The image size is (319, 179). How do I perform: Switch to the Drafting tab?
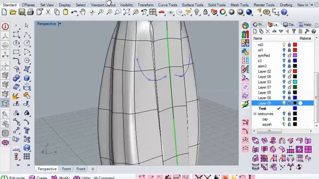[x=286, y=5]
